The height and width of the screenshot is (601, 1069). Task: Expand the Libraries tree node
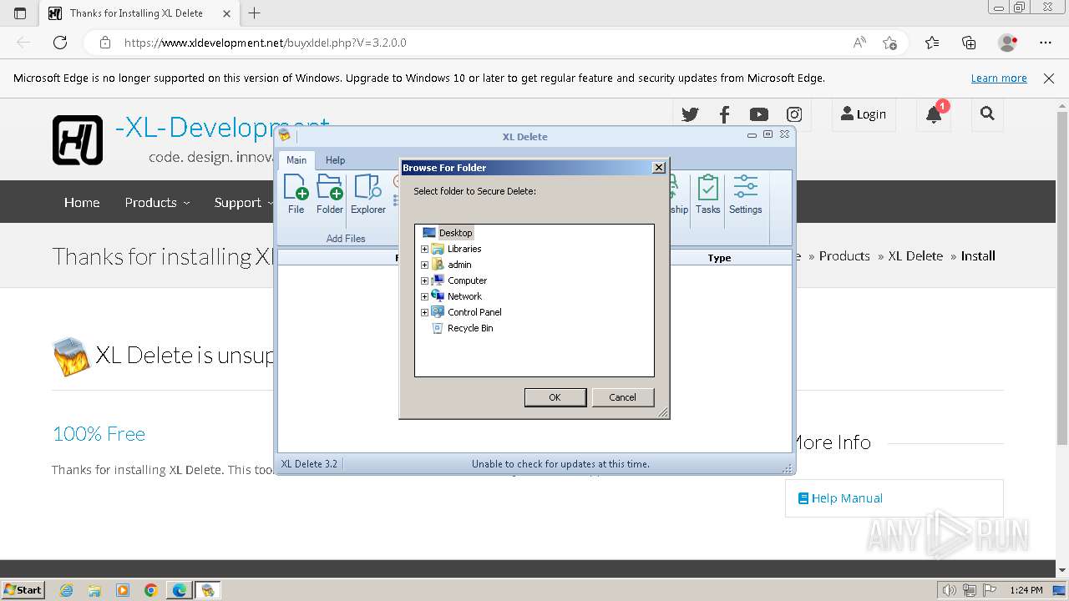(424, 249)
